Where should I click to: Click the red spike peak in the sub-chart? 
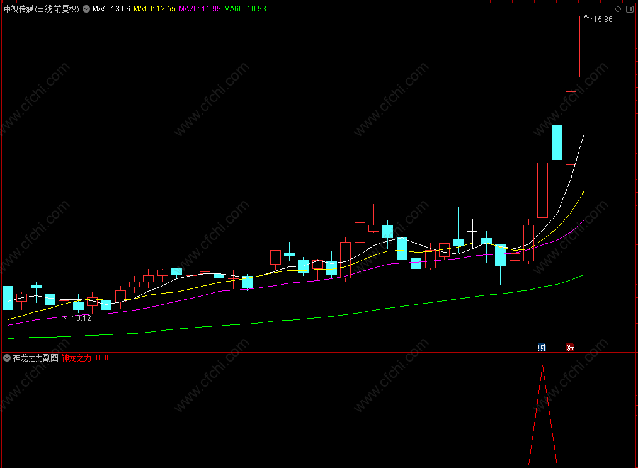pyautogui.click(x=542, y=366)
